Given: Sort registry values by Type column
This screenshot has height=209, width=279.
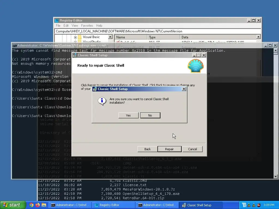Looking at the screenshot, I should point(163,37).
